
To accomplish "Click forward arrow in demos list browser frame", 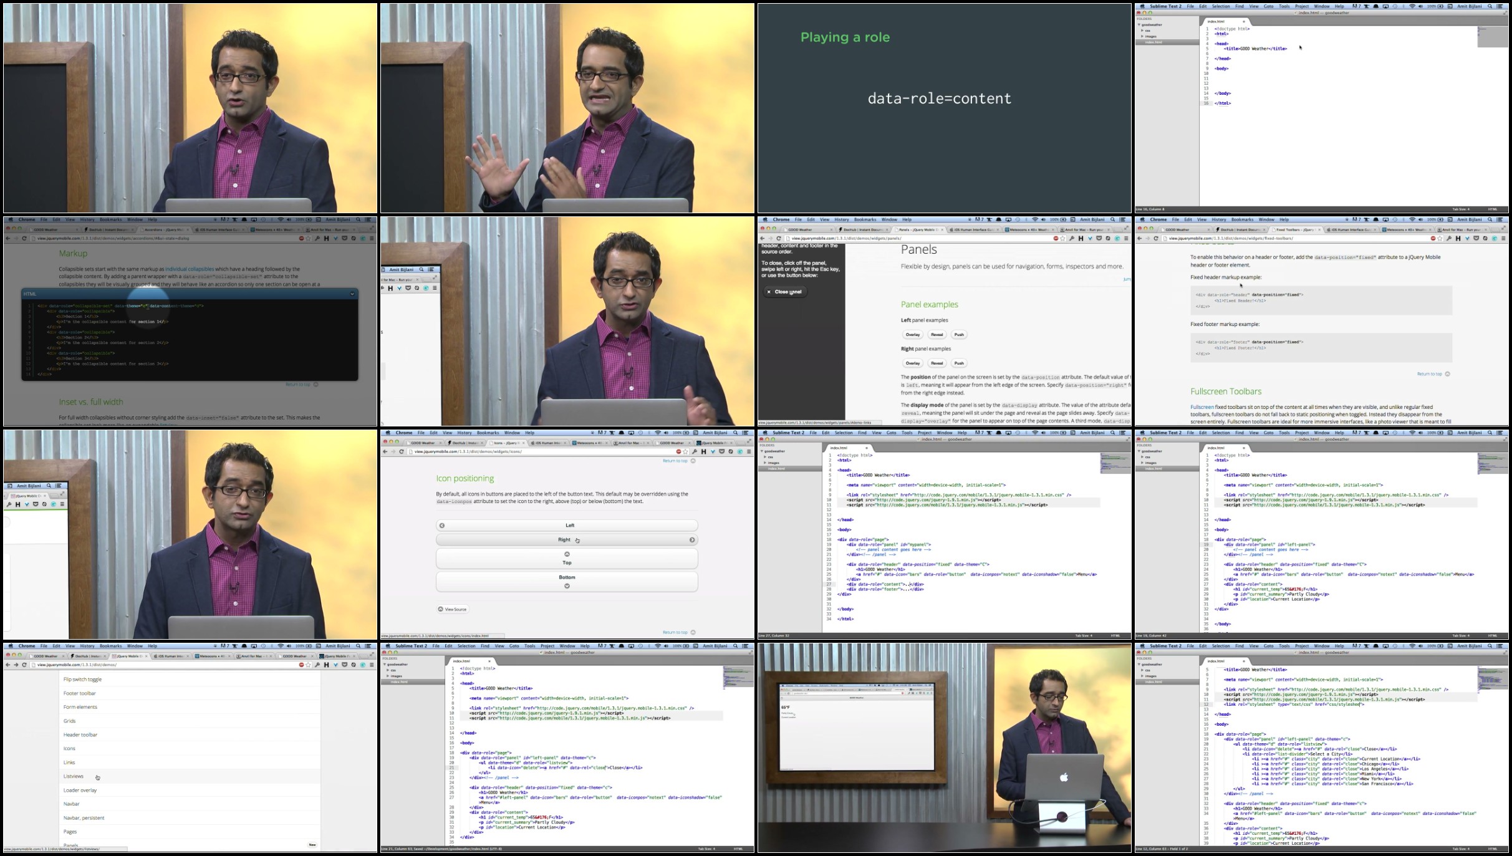I will pyautogui.click(x=16, y=665).
